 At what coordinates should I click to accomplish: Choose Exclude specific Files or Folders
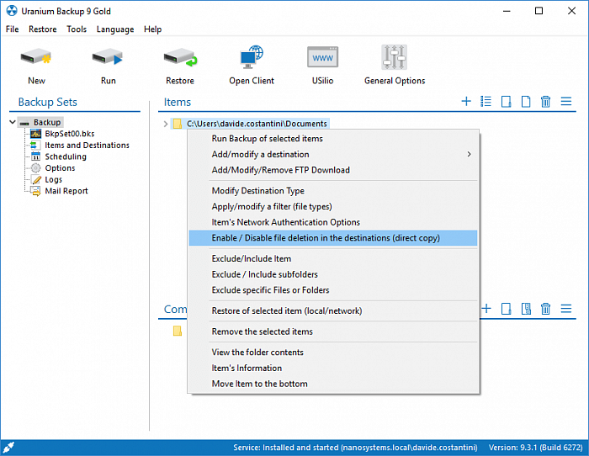point(333,290)
